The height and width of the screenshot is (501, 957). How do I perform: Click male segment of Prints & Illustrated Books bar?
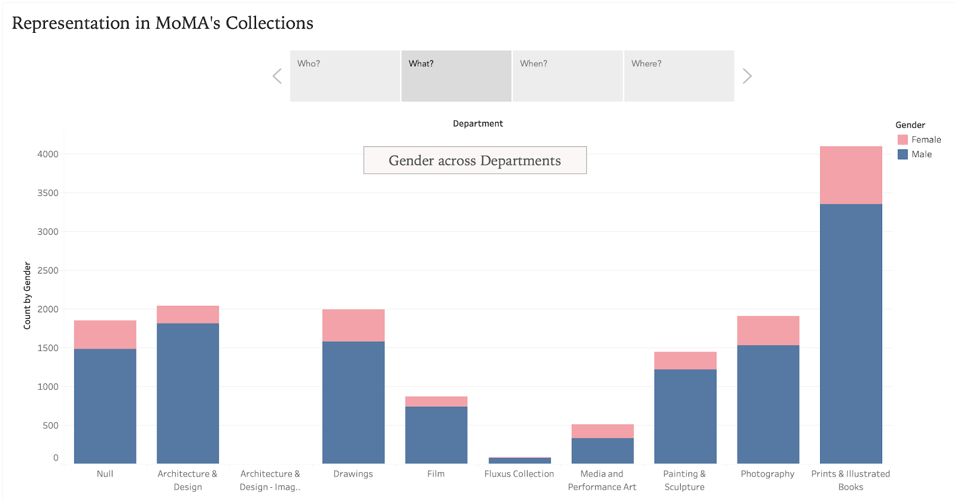click(851, 334)
